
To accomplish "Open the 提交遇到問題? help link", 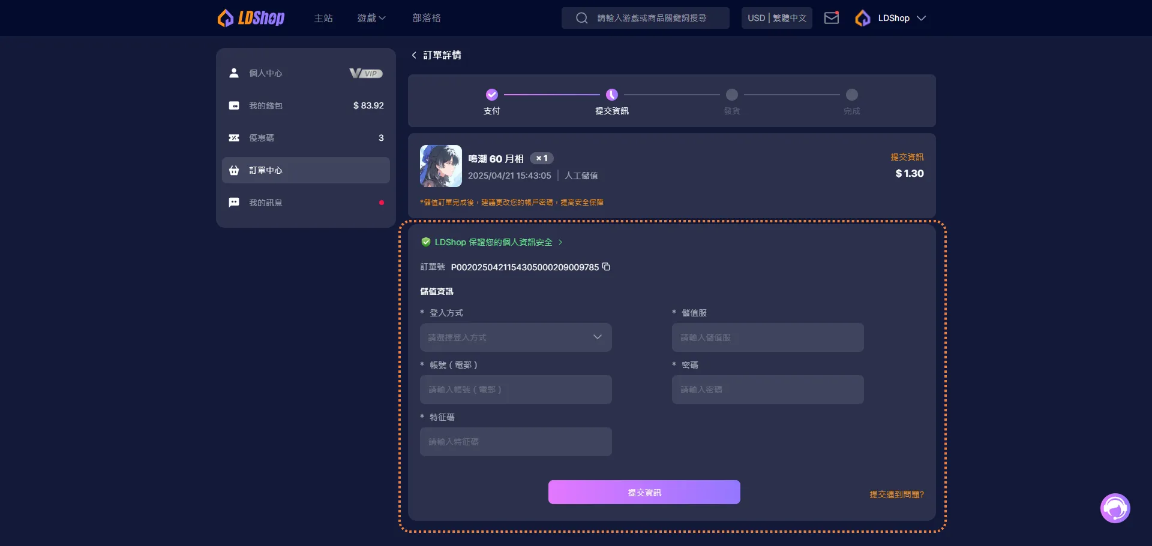I will tap(897, 494).
